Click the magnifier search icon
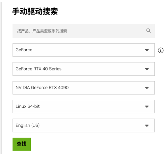This screenshot has height=155, width=167. point(148,31)
